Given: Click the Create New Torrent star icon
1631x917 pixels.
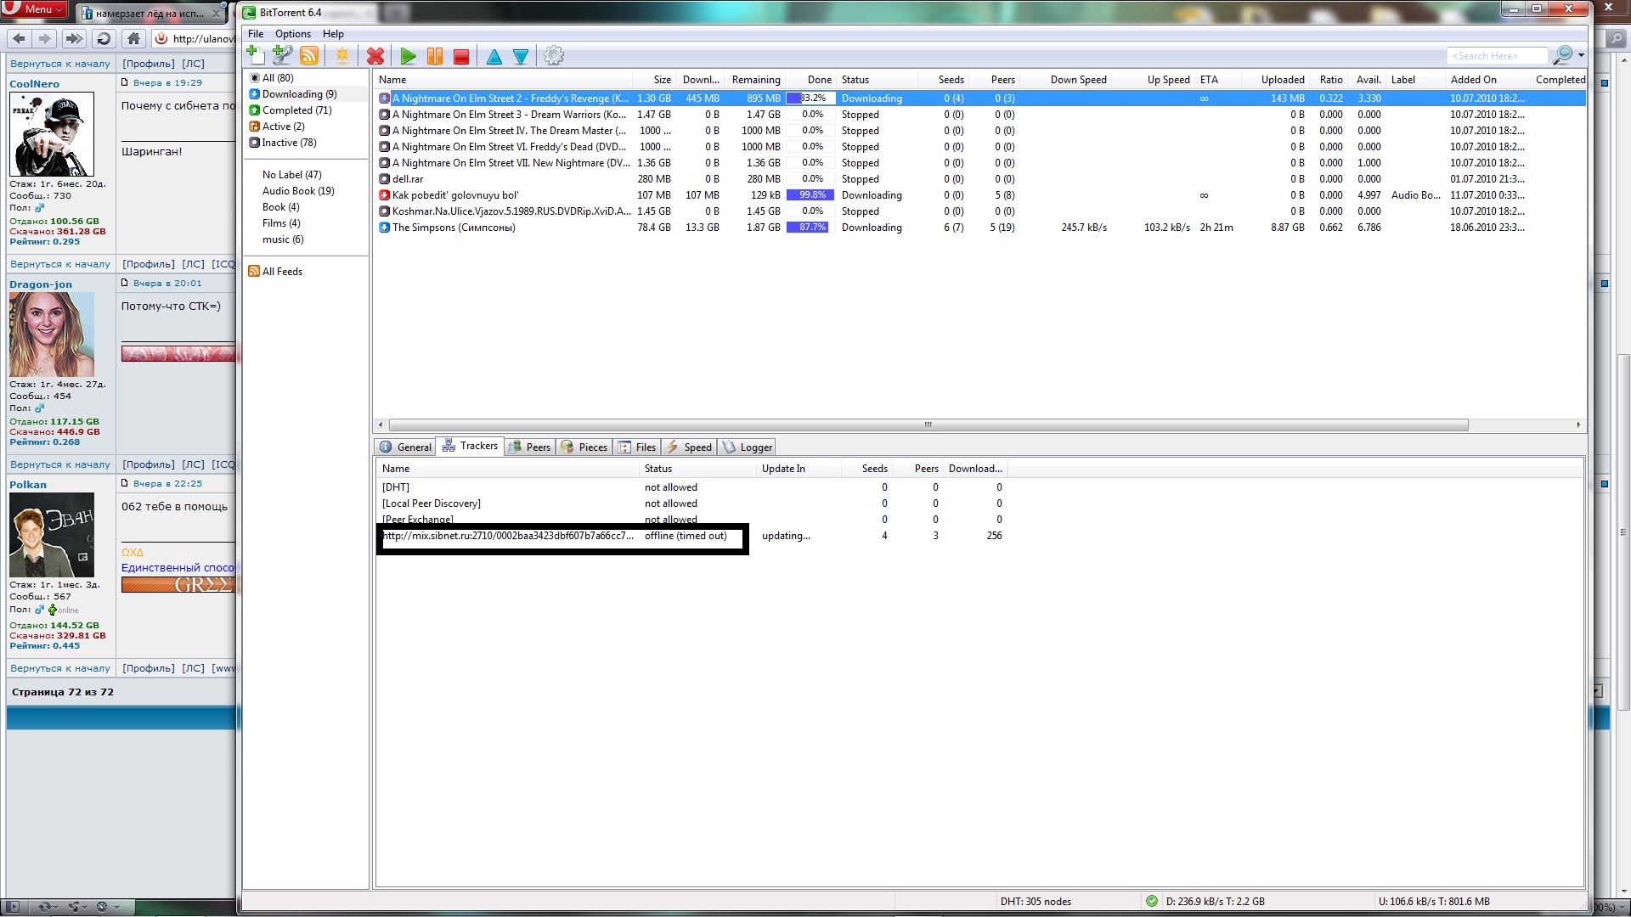Looking at the screenshot, I should pyautogui.click(x=342, y=56).
